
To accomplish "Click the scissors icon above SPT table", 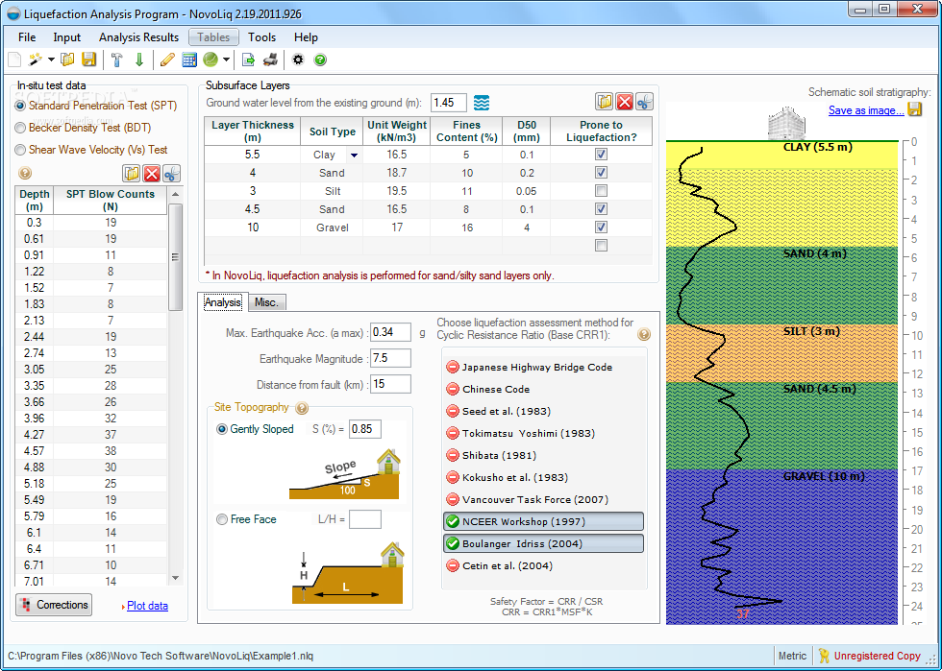I will [171, 174].
